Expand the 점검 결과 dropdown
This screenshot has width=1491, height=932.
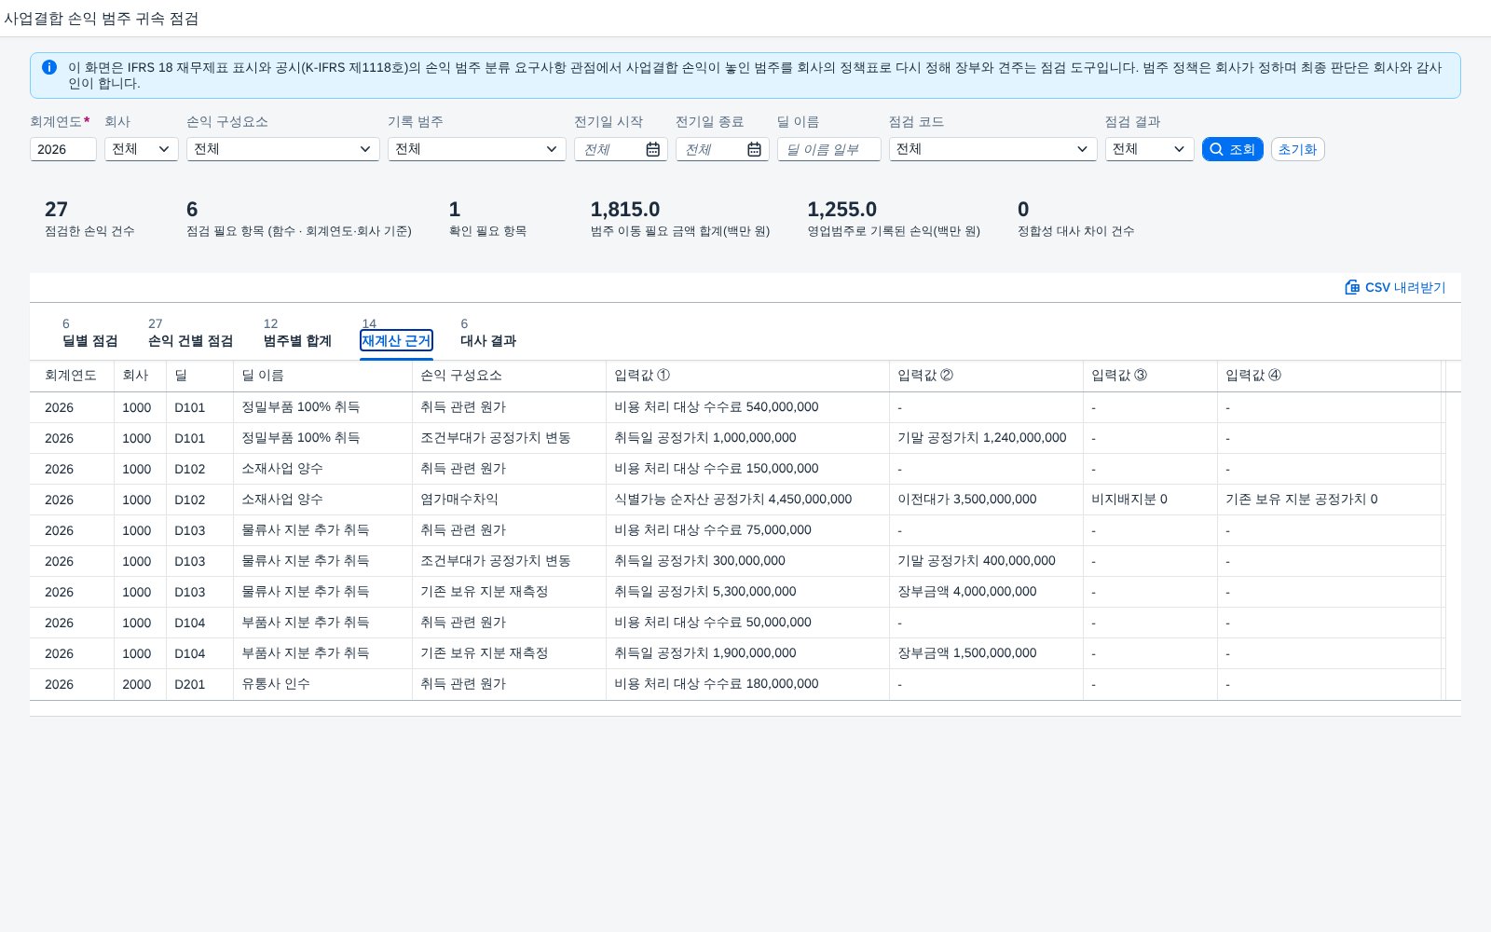[1150, 149]
